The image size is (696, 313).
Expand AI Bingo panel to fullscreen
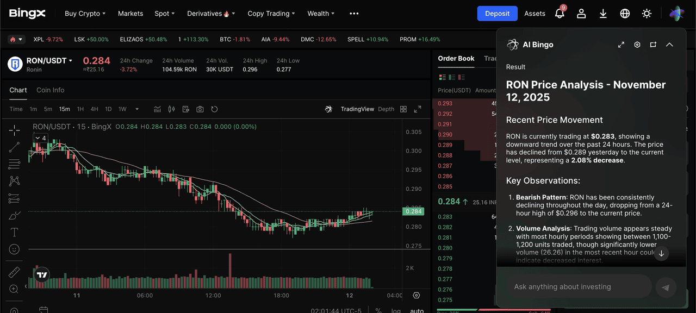(621, 45)
